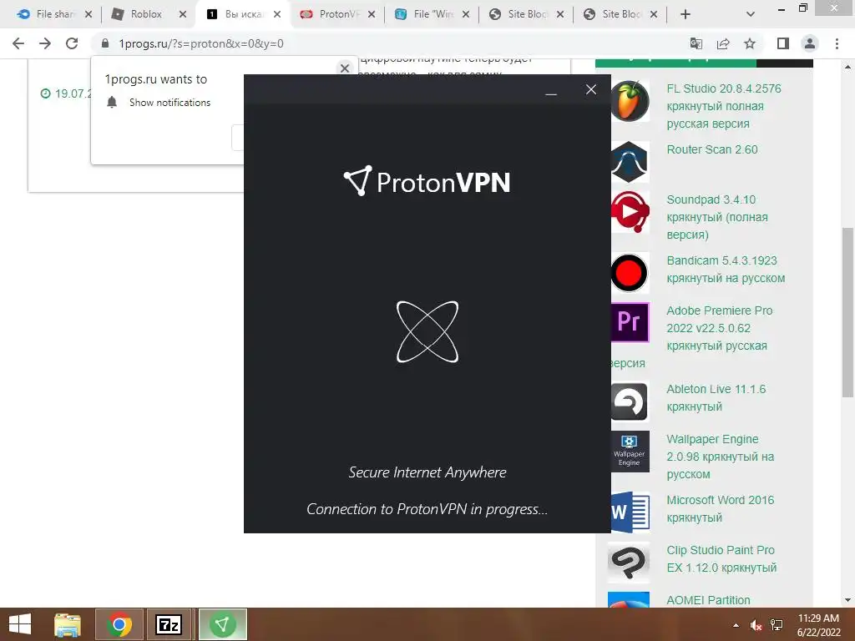Open Wallpaper Engine 2.0.98 link
The width and height of the screenshot is (855, 641).
721,457
